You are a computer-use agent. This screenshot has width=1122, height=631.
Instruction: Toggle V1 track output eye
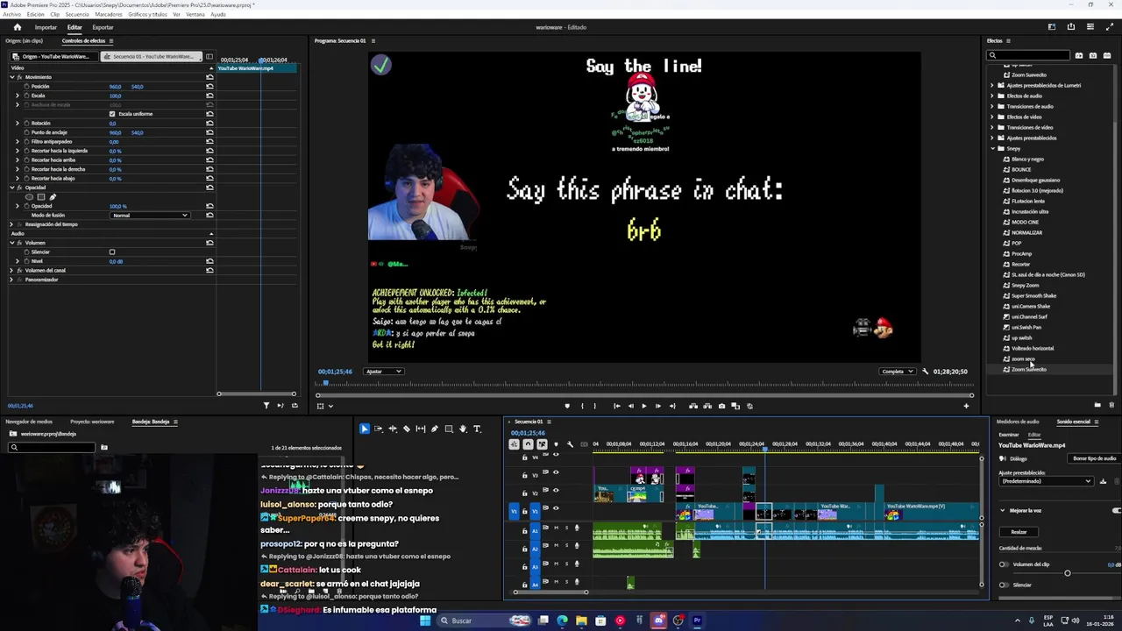(x=555, y=508)
